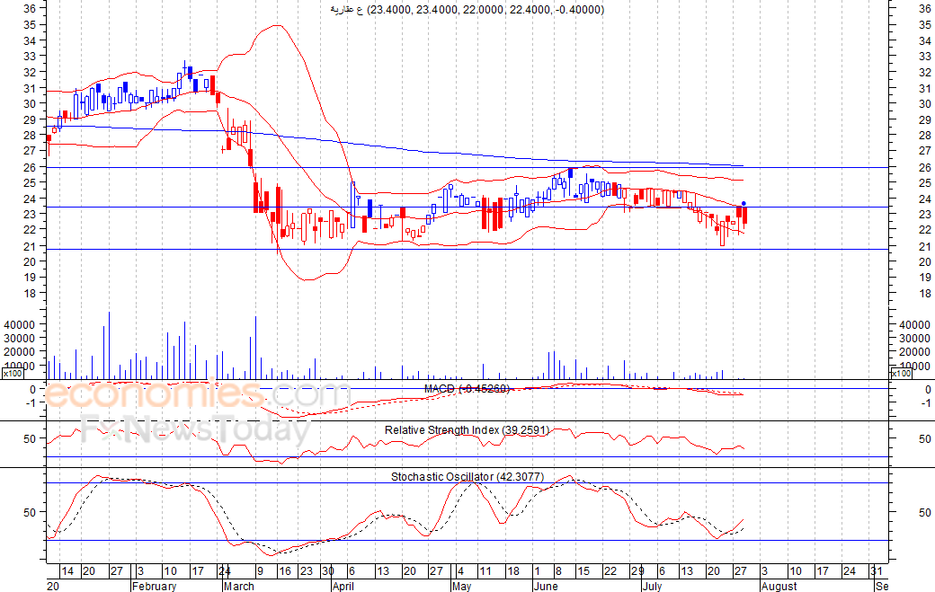
Task: Click the 26 price label on left axis
Action: click(x=29, y=167)
